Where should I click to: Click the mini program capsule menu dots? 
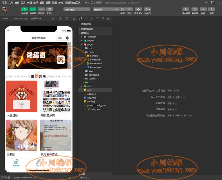(60, 38)
